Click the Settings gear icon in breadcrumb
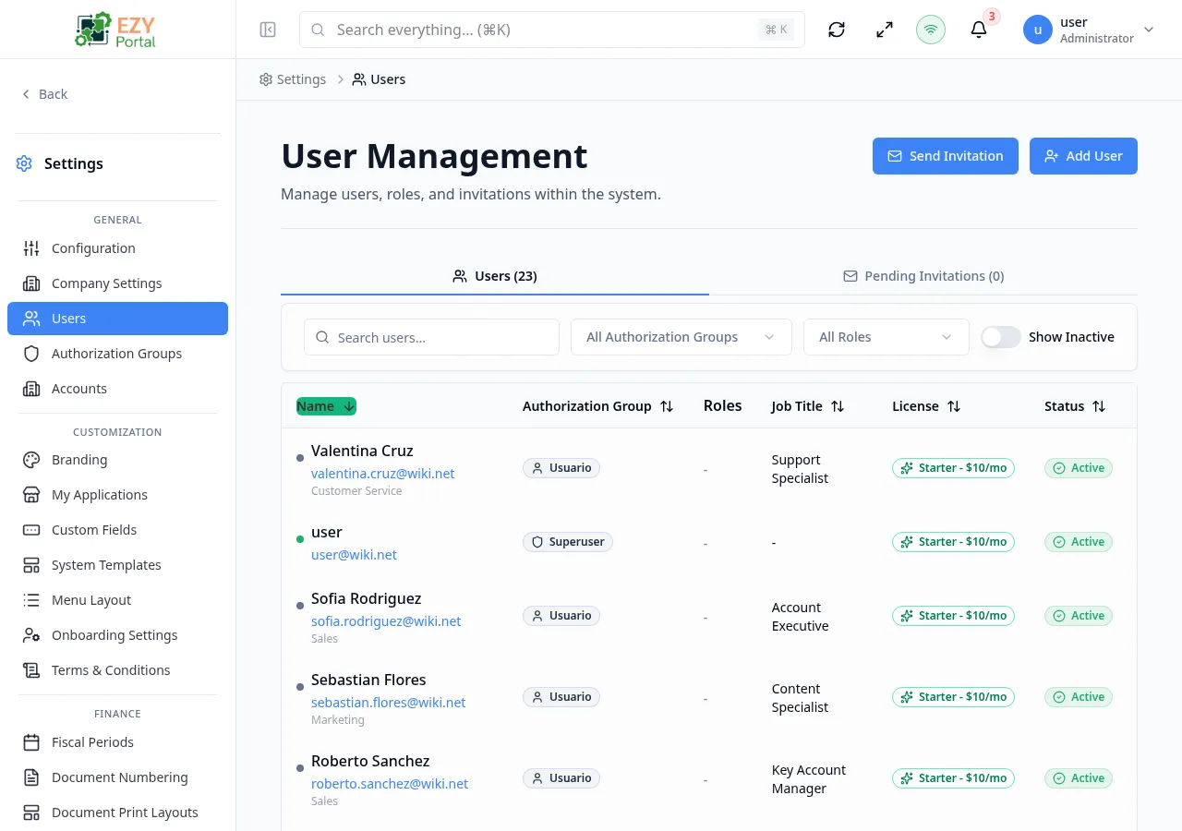 point(266,79)
